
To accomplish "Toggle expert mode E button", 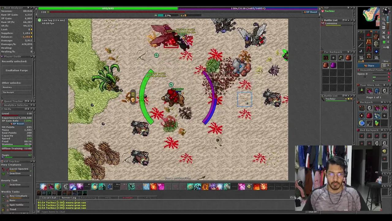I will tap(388, 42).
